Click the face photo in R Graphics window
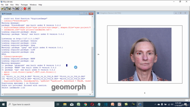Viewport: 190px width, 107px height. point(145,54)
